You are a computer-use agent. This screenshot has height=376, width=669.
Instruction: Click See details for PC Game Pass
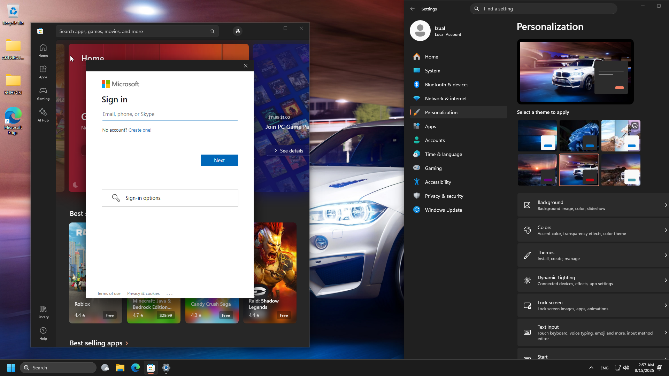(x=288, y=151)
